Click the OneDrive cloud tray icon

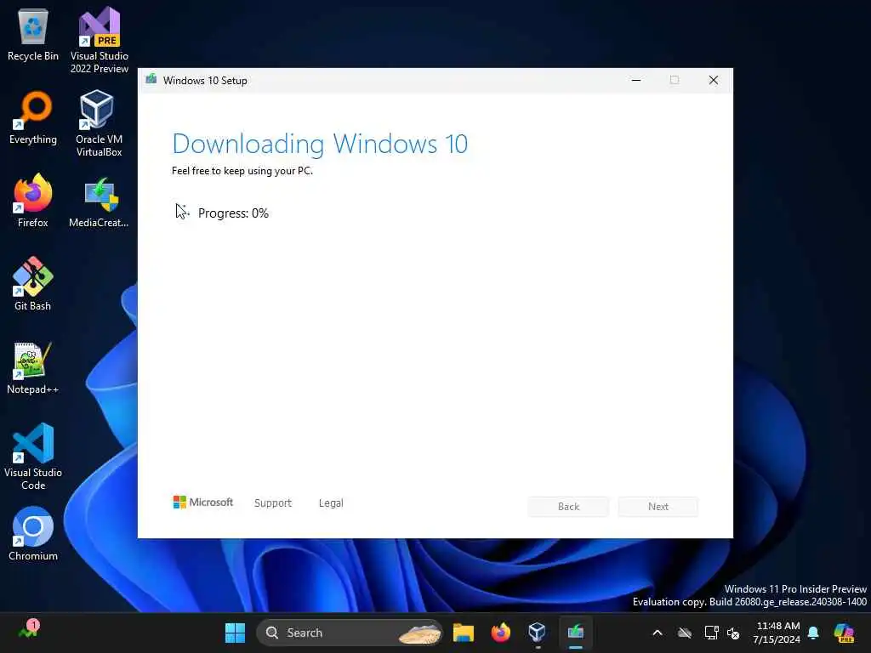click(685, 633)
